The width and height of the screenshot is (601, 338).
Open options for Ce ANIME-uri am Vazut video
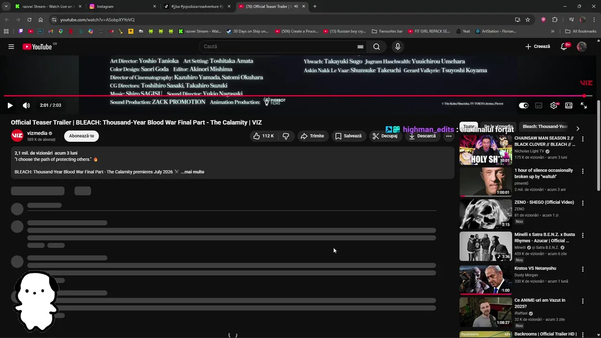583,301
